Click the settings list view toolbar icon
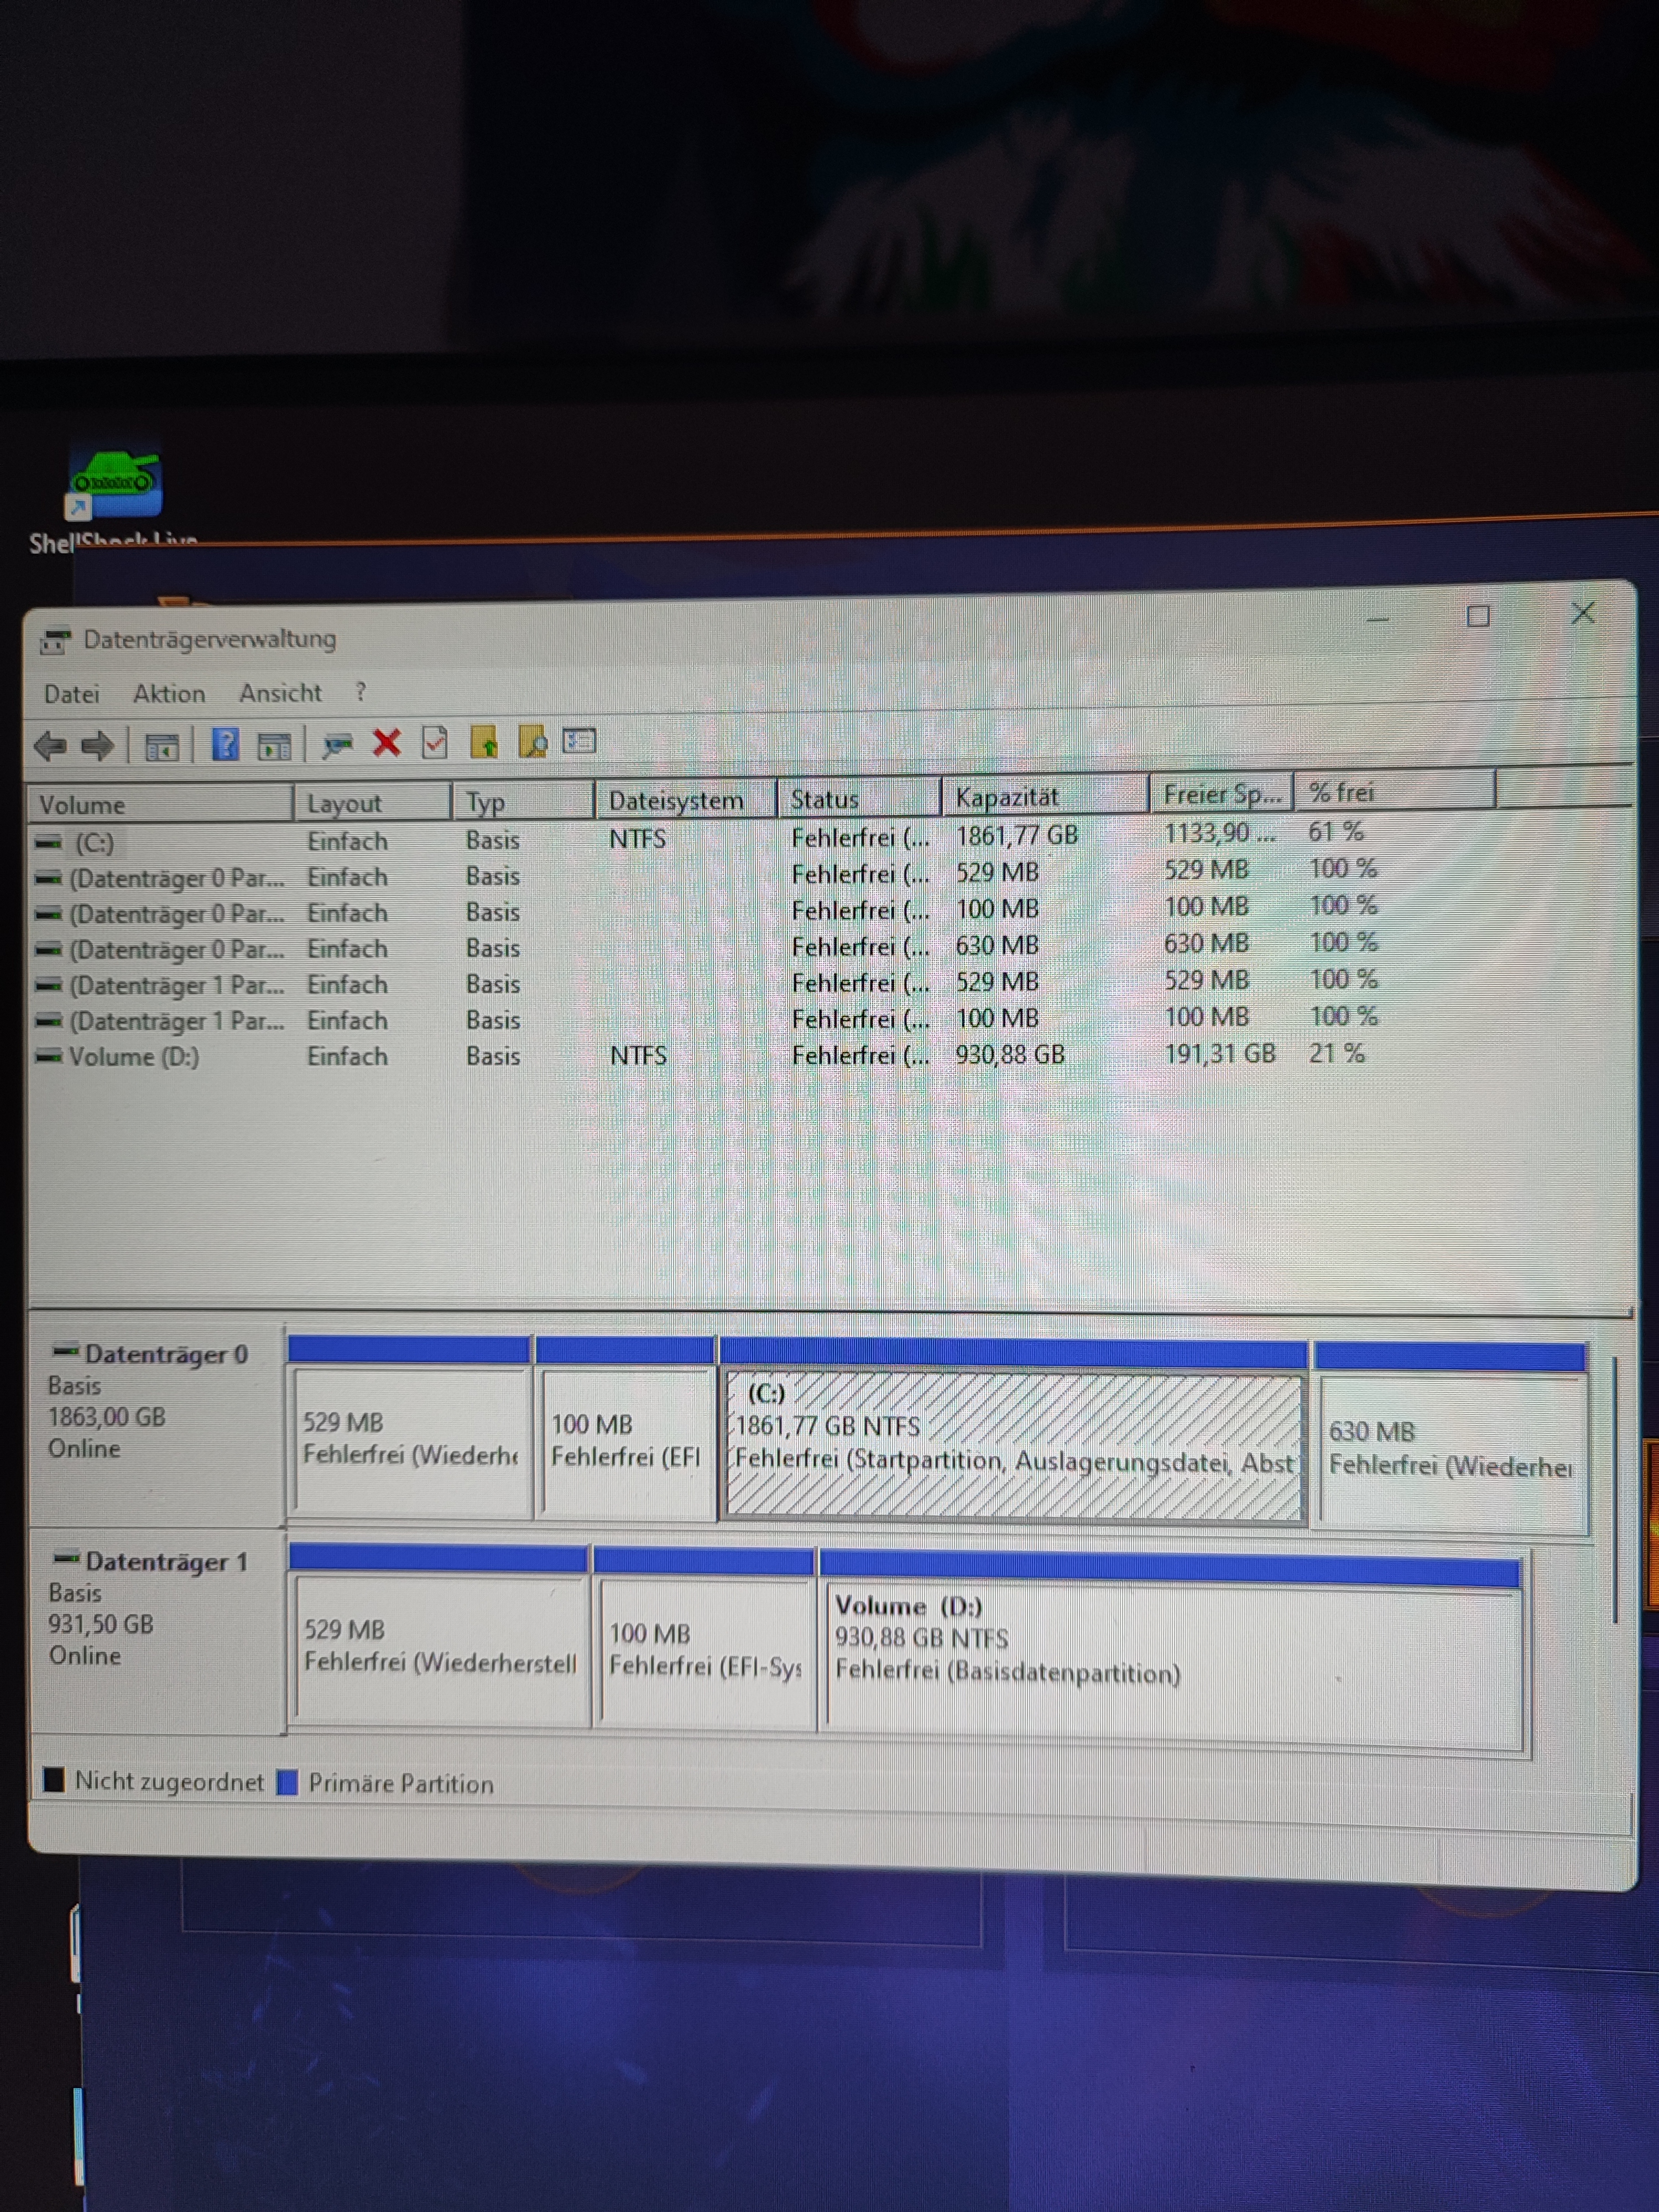The image size is (1659, 2212). tap(579, 741)
